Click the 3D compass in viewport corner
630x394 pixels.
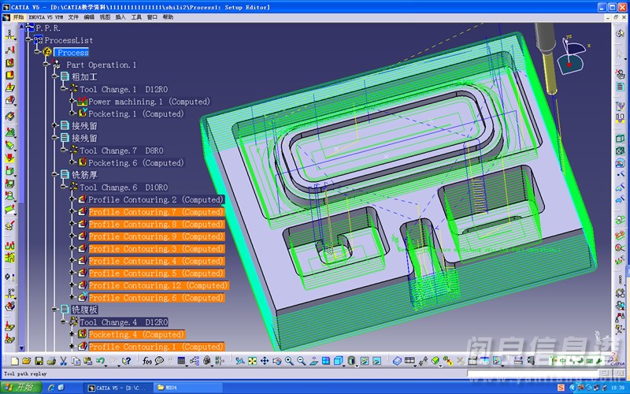[x=573, y=56]
